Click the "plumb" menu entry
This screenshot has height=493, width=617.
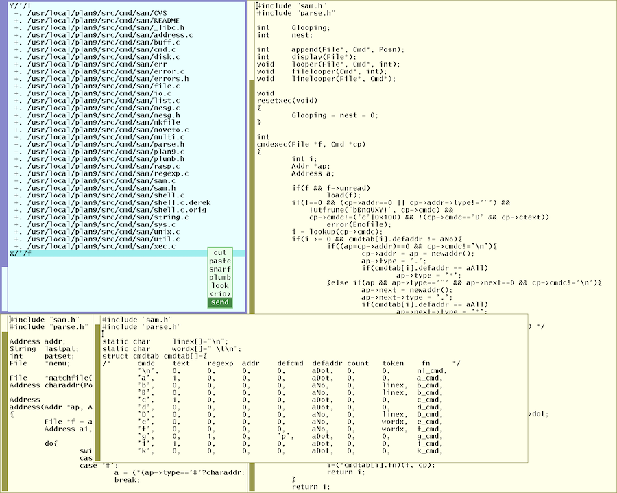tap(220, 278)
